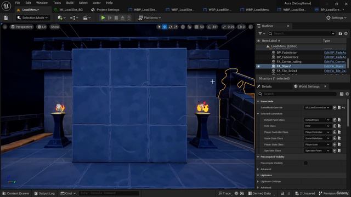Image resolution: width=351 pixels, height=197 pixels.
Task: Select FA_Tile_3x3x4 in the Outliner
Action: 287,71
